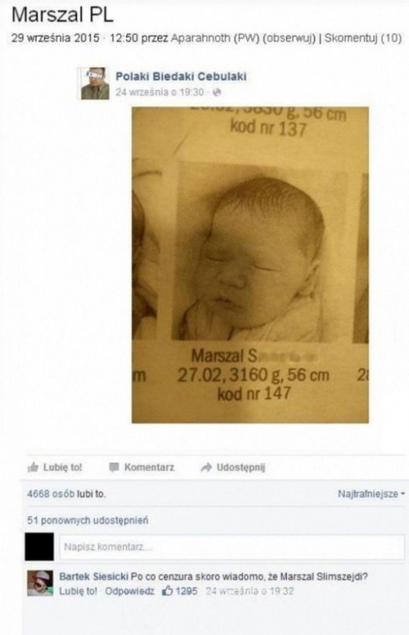Open Skomentuj (10) comments link

coord(363,38)
